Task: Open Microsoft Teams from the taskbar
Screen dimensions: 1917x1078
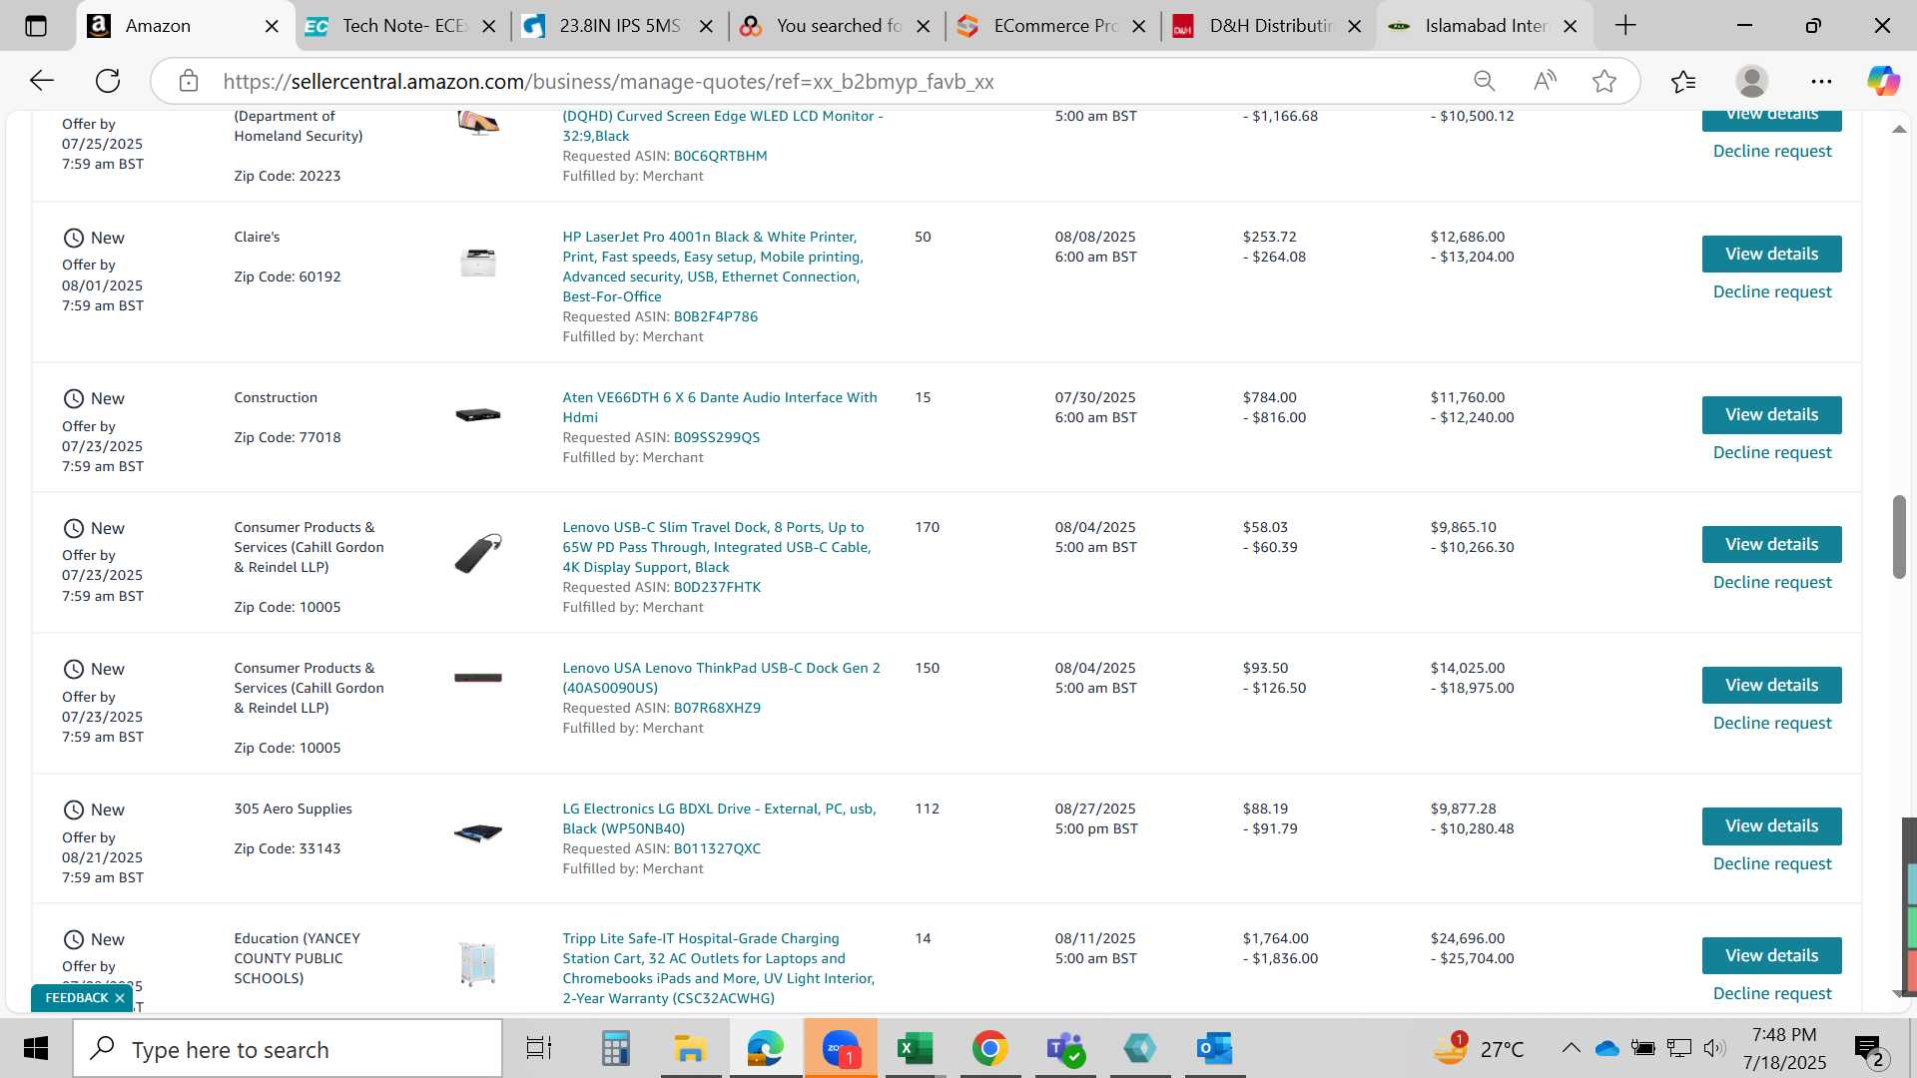Action: pyautogui.click(x=1065, y=1049)
